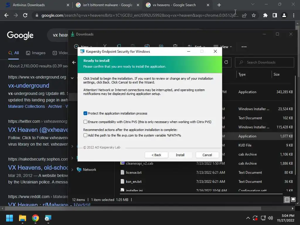Open Malware Collections sitelink
Screen dimensions: 300x225
[26, 106]
